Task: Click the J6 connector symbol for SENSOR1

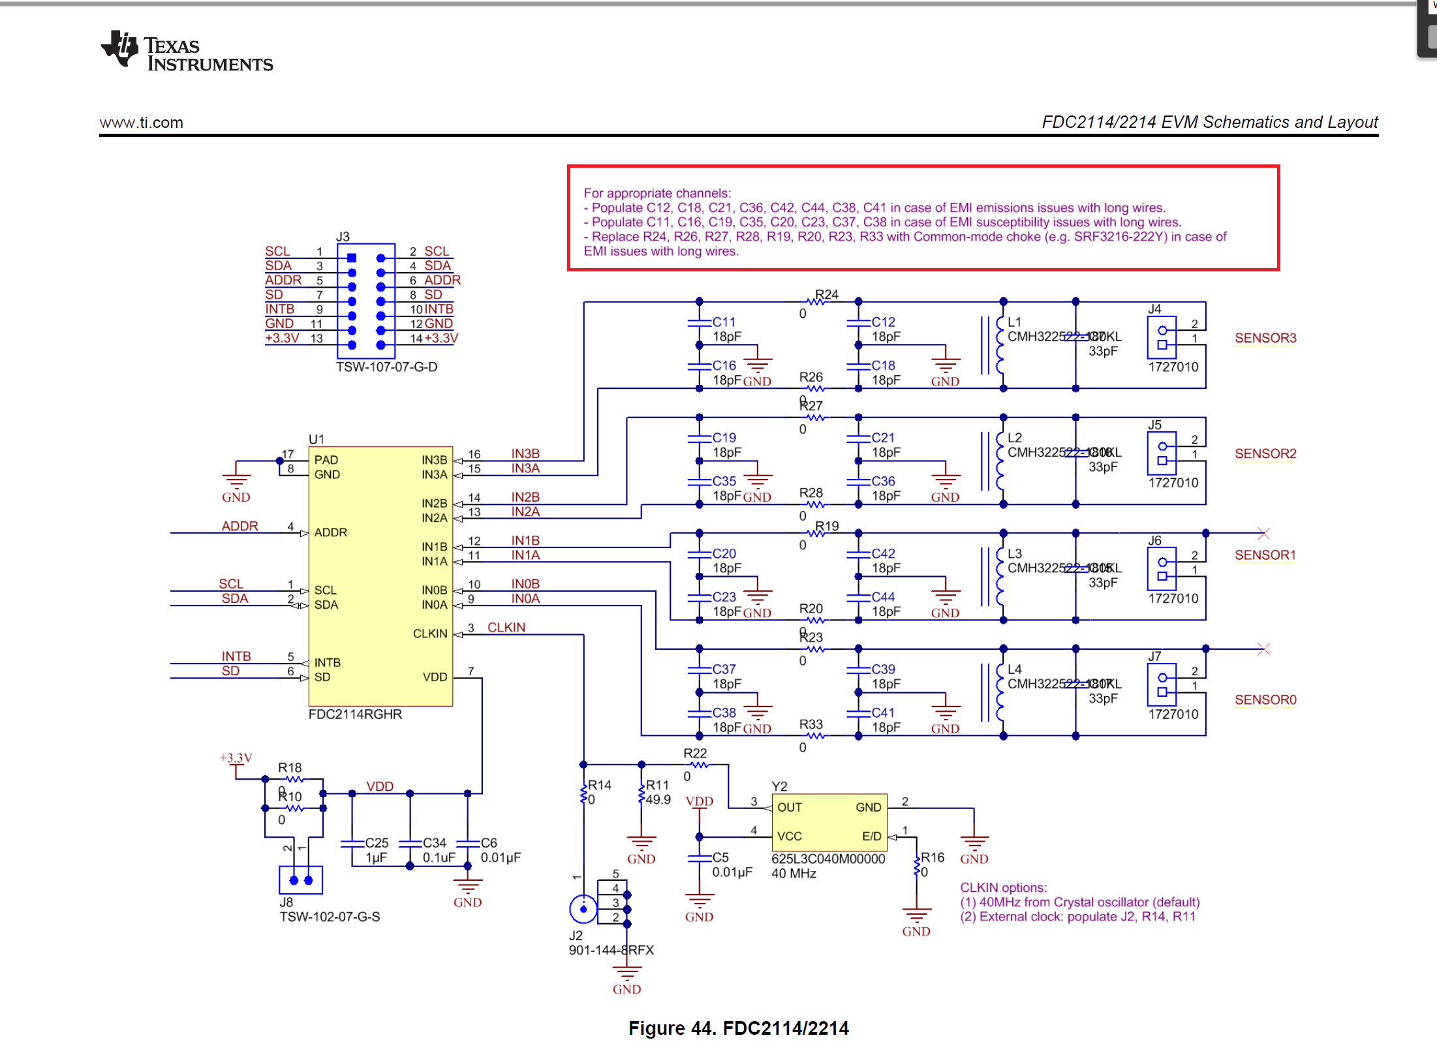Action: pyautogui.click(x=1162, y=568)
